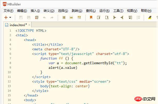Open the 文件(F) menu
The height and width of the screenshot is (104, 158).
(x=8, y=11)
